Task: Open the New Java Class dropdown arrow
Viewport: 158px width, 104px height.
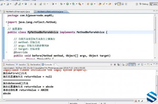Action: 95,4
